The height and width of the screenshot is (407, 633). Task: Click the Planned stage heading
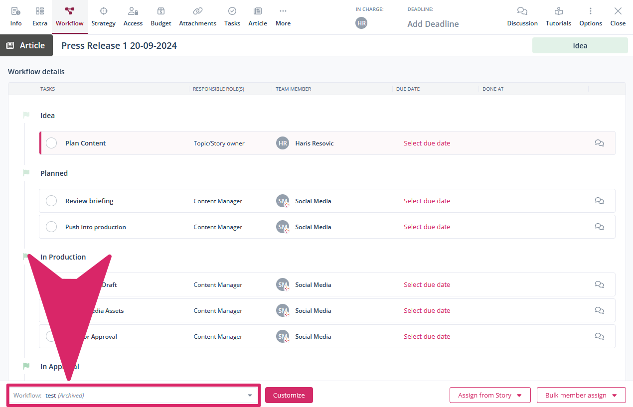[x=54, y=173]
